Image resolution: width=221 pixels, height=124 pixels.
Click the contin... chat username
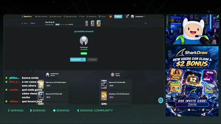click(15, 90)
